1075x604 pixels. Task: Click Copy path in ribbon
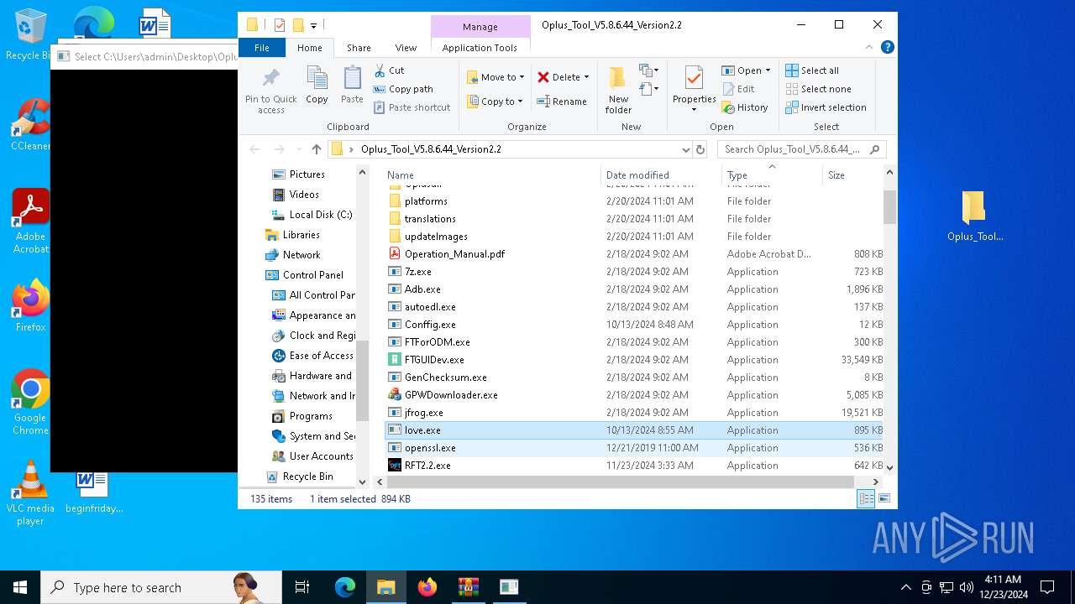point(403,89)
